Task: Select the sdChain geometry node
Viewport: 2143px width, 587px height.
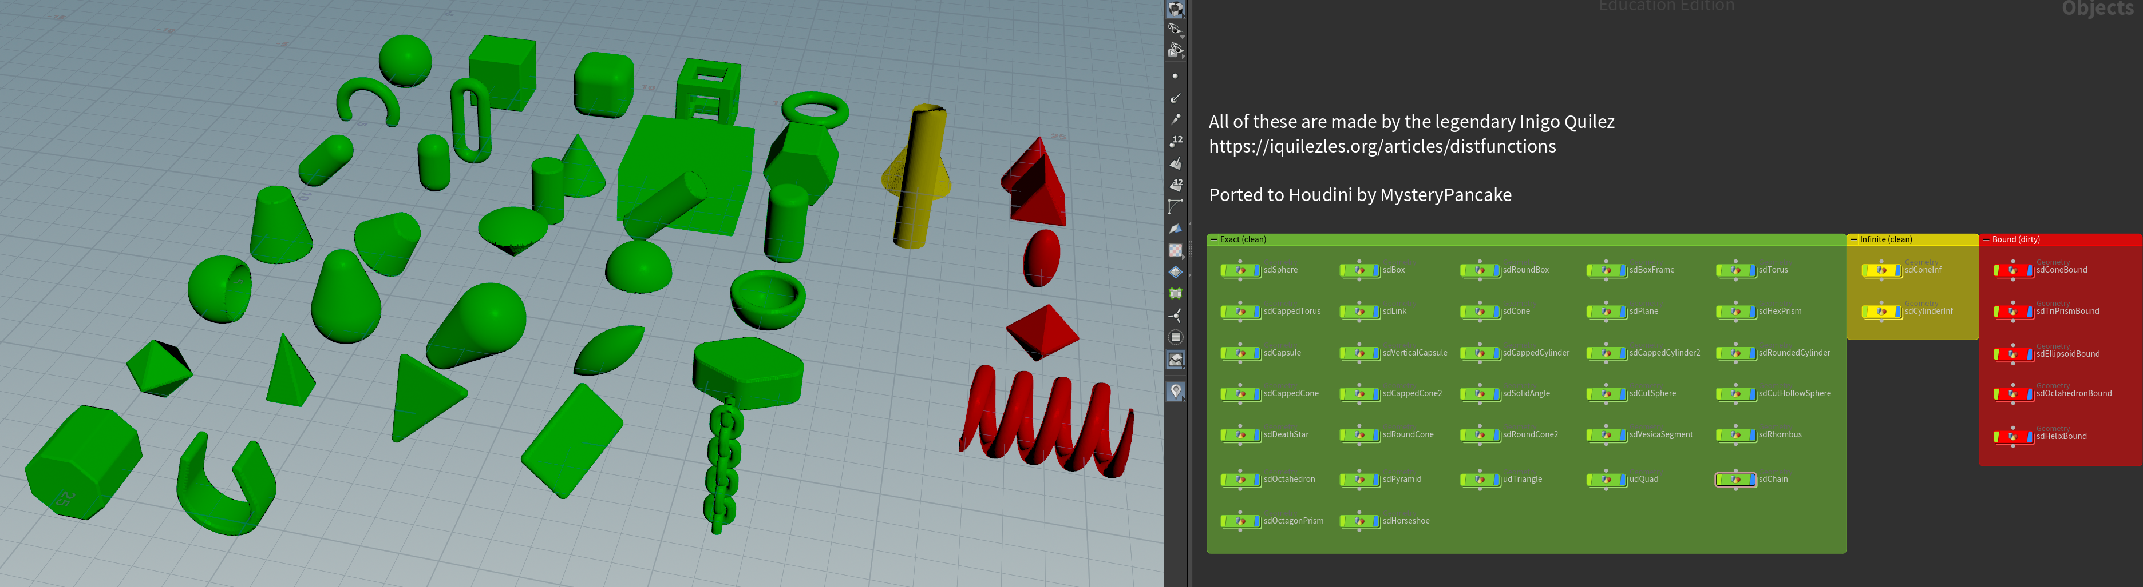Action: pyautogui.click(x=1735, y=480)
